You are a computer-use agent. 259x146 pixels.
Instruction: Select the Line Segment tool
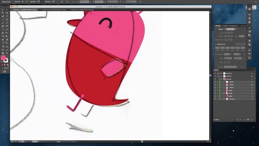pyautogui.click(x=3, y=19)
